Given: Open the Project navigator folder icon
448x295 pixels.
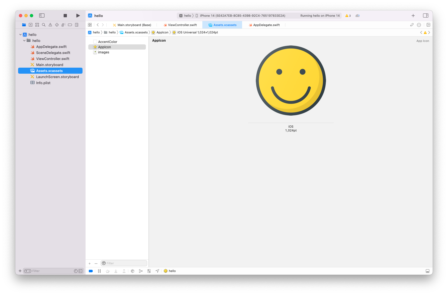Looking at the screenshot, I should (x=24, y=25).
